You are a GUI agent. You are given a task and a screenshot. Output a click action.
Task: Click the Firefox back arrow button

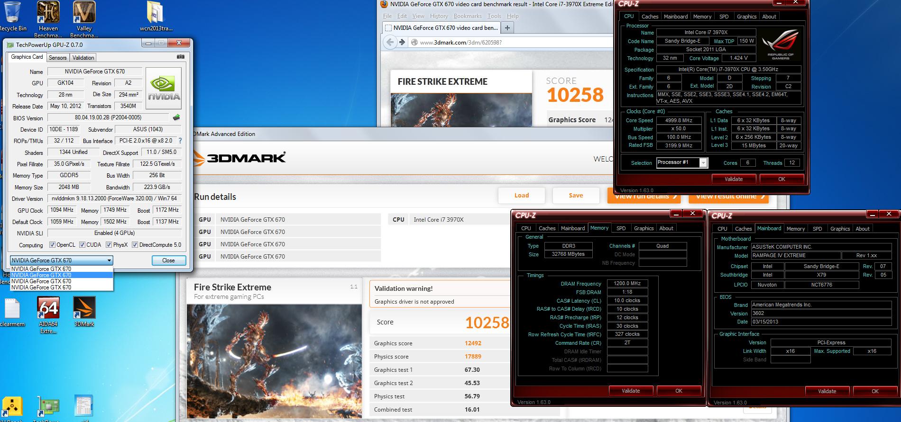pos(390,42)
